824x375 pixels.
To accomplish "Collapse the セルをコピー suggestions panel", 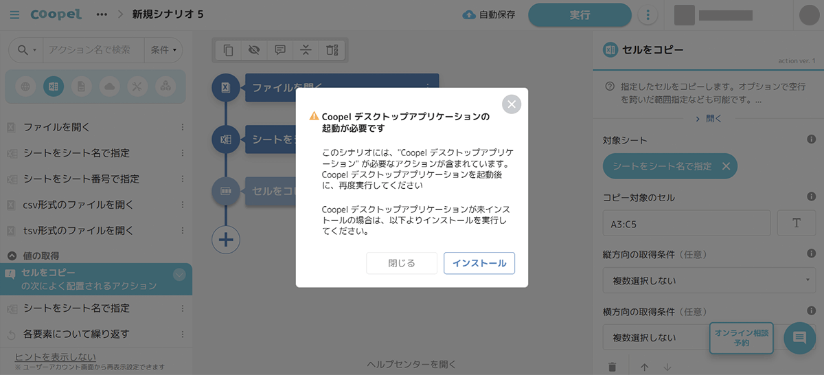I will pyautogui.click(x=179, y=275).
